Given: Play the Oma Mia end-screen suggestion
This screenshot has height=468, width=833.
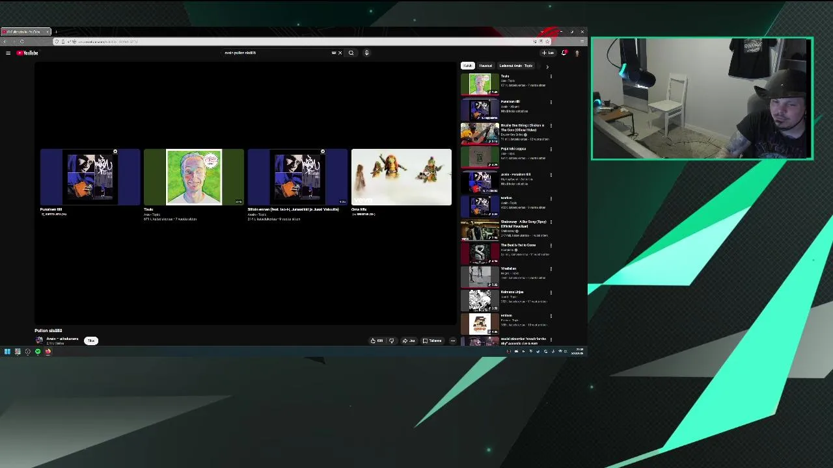Looking at the screenshot, I should click(x=401, y=177).
